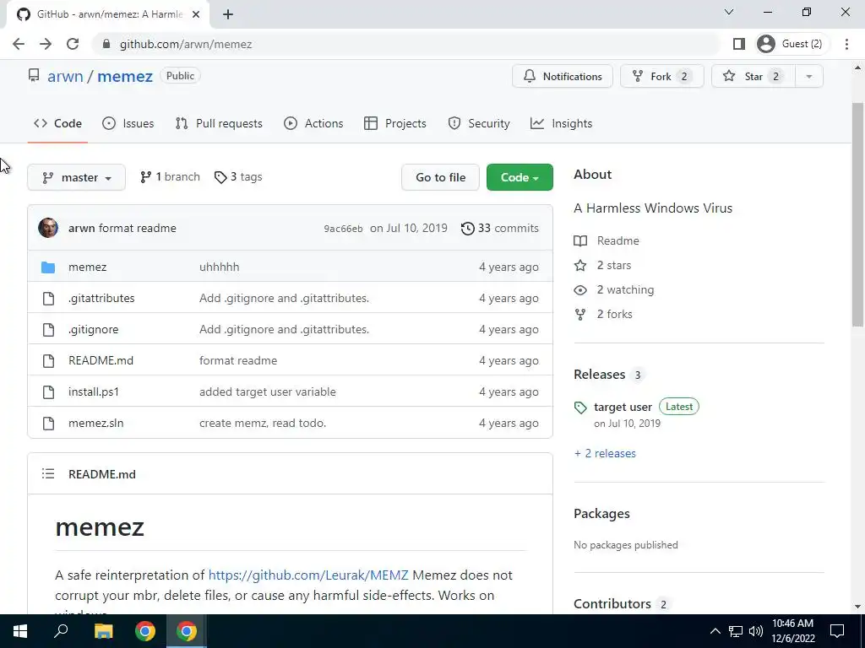Open Chrome's three-dot menu
Screen dimensions: 865x648
click(x=846, y=44)
